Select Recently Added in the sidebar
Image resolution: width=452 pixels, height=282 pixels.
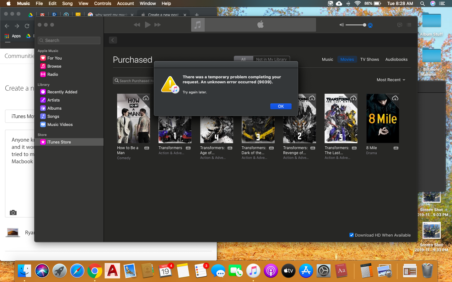[62, 92]
